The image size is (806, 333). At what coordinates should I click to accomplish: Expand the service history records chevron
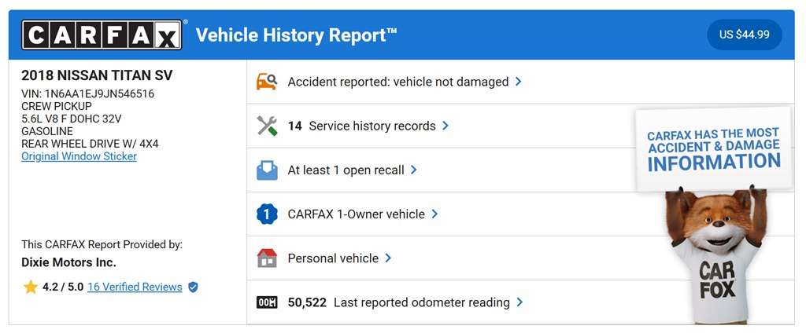coord(446,126)
